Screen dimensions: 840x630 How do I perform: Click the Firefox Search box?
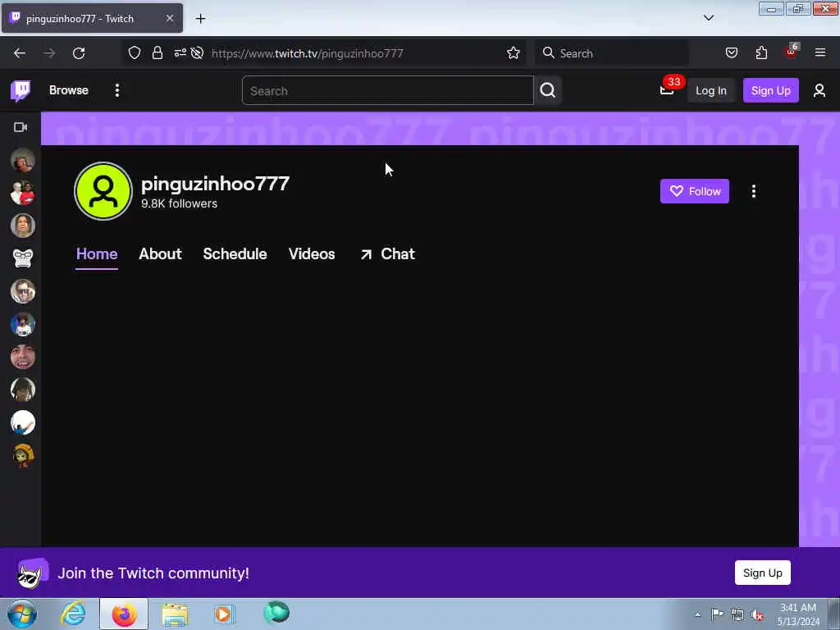[612, 53]
